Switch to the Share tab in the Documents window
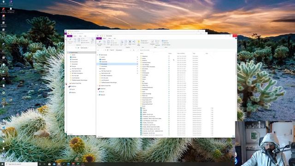This screenshot has height=166, width=295. [110, 38]
